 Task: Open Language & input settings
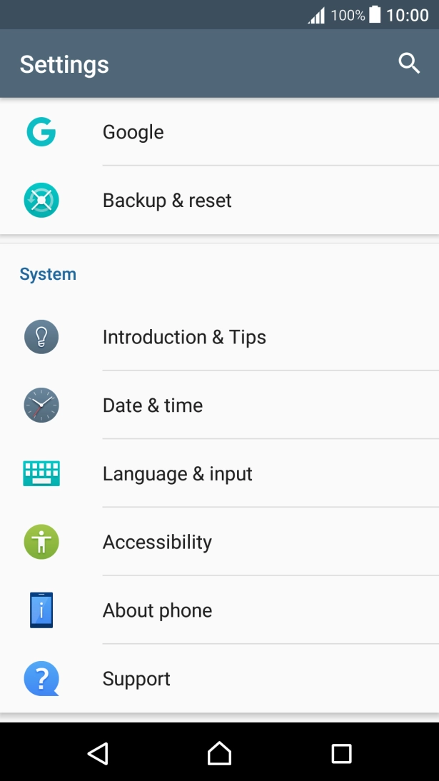point(178,474)
